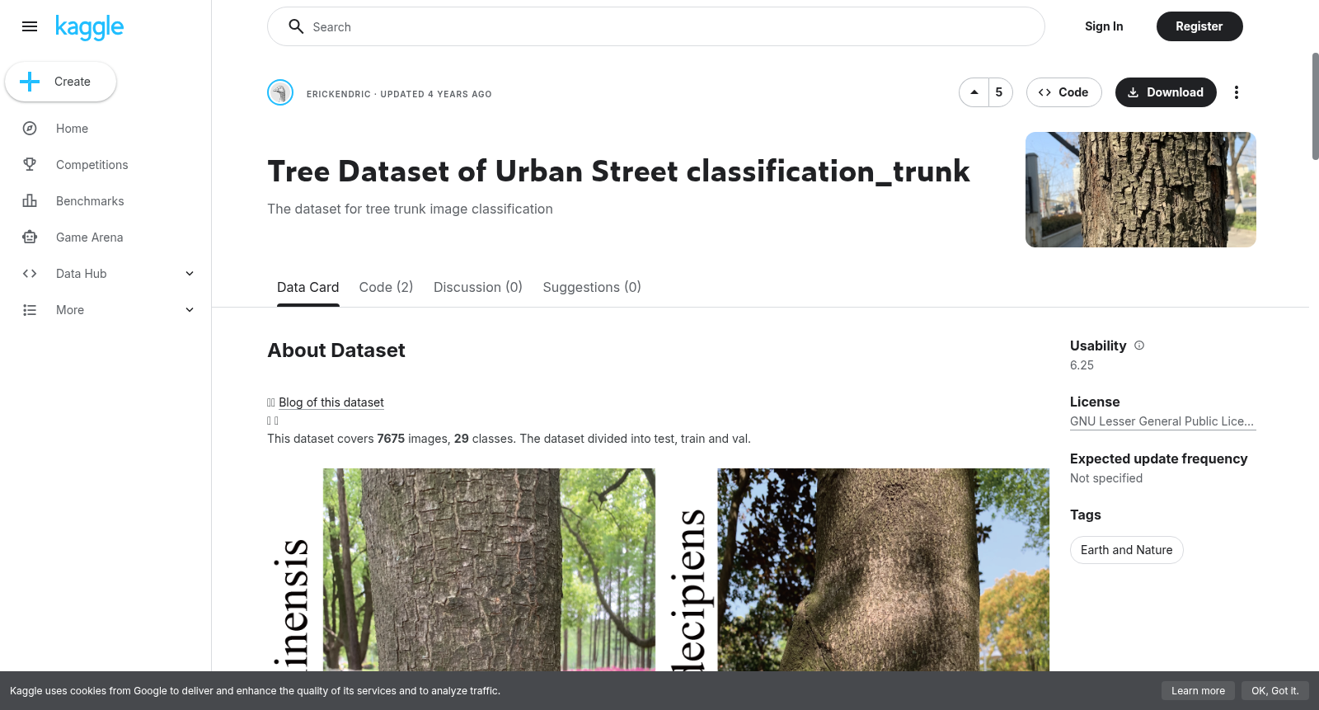Click 'The dataset for tree trunk image classification' subtitle
Viewport: 1319px width, 710px height.
[x=410, y=209]
